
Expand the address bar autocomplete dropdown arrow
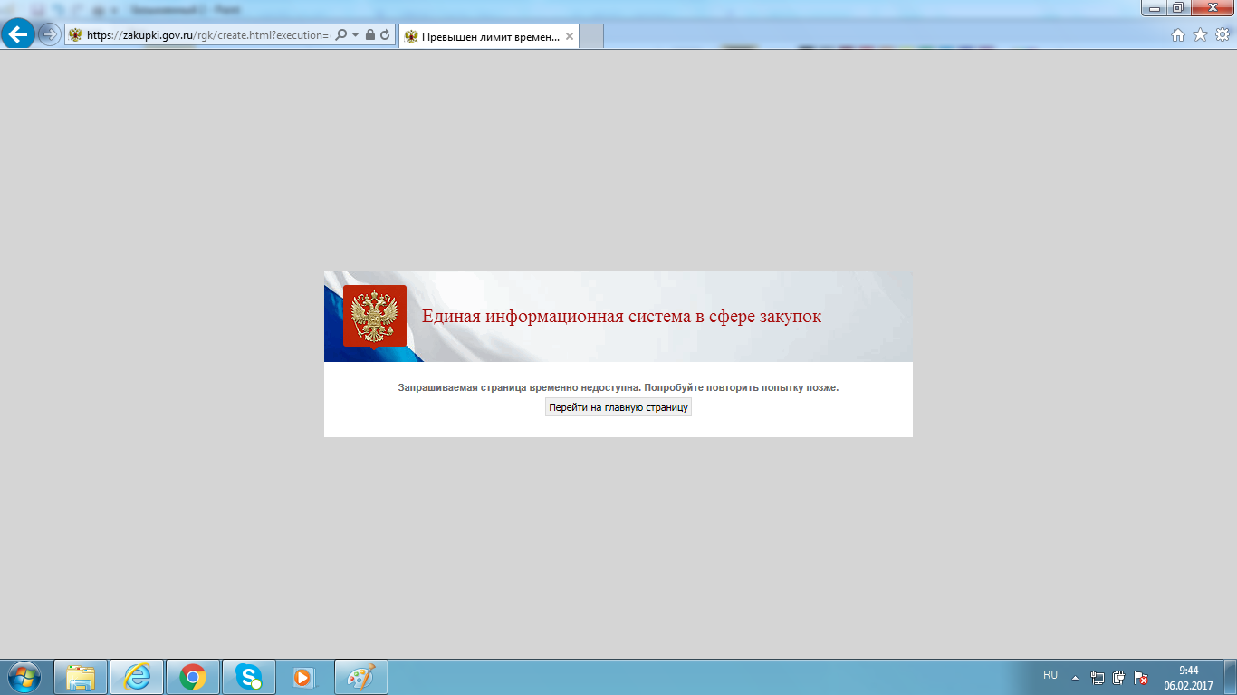[356, 35]
